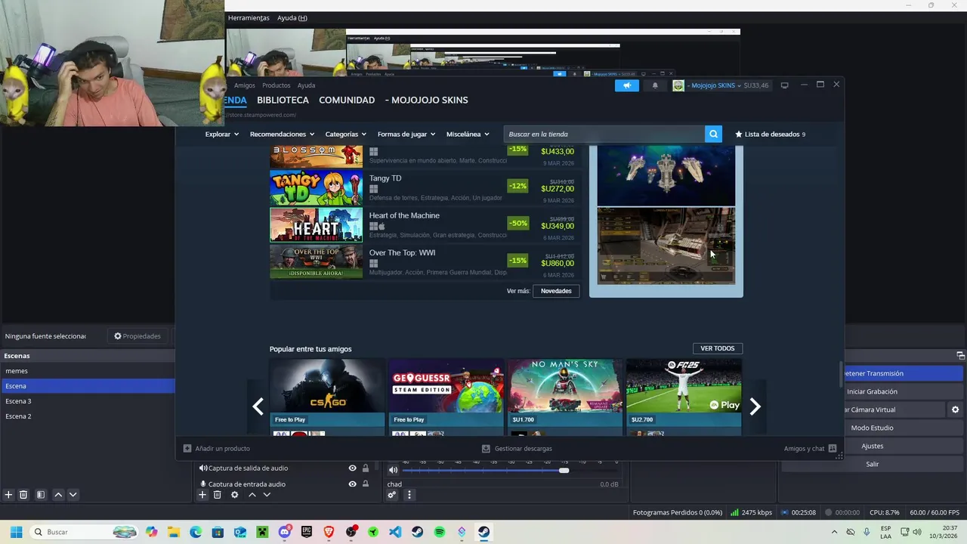Open audio mixer three-dot menu
Viewport: 967px width, 544px height.
(409, 495)
